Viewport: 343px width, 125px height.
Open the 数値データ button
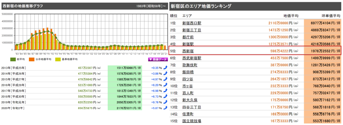[158, 59]
